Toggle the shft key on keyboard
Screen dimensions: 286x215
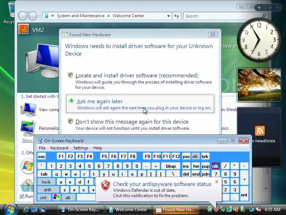[x=48, y=190]
